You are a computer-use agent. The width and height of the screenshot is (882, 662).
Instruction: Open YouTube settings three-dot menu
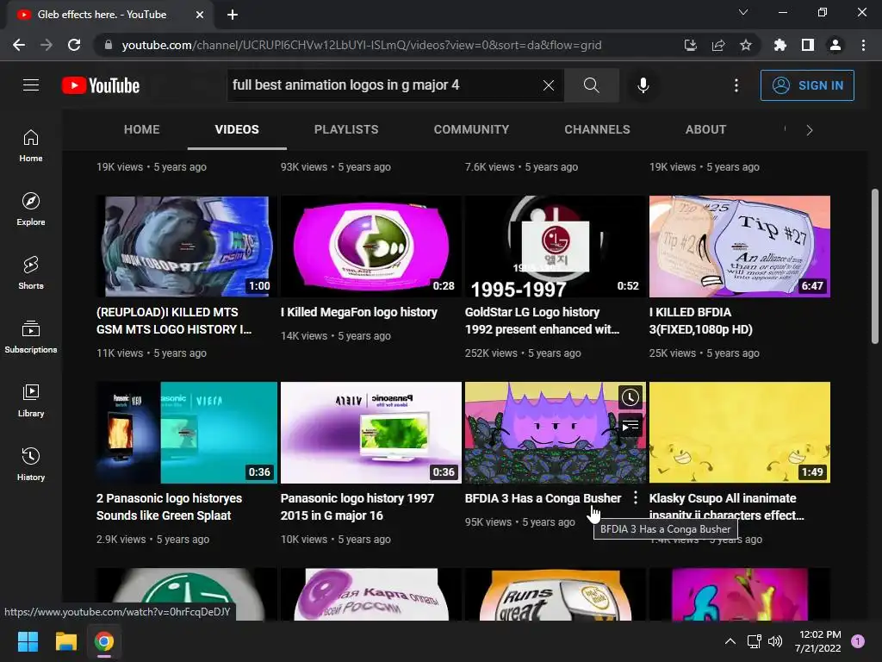pyautogui.click(x=736, y=85)
